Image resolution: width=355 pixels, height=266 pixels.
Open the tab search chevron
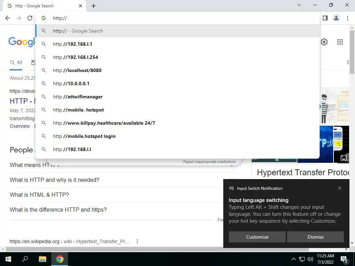(x=299, y=5)
